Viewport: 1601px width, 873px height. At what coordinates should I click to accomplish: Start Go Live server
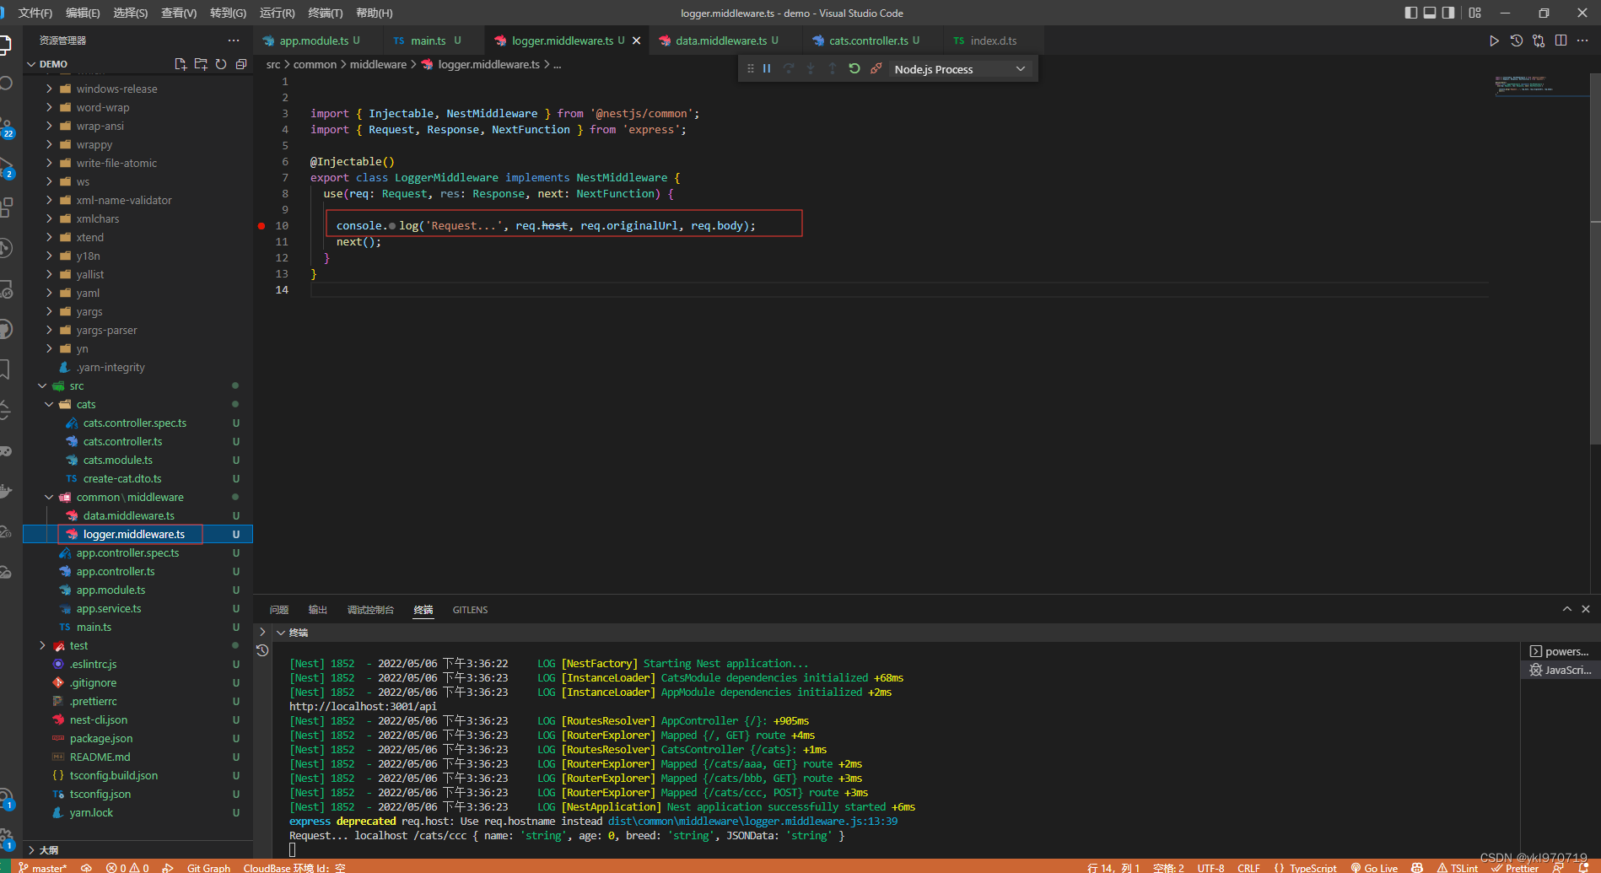[1374, 868]
